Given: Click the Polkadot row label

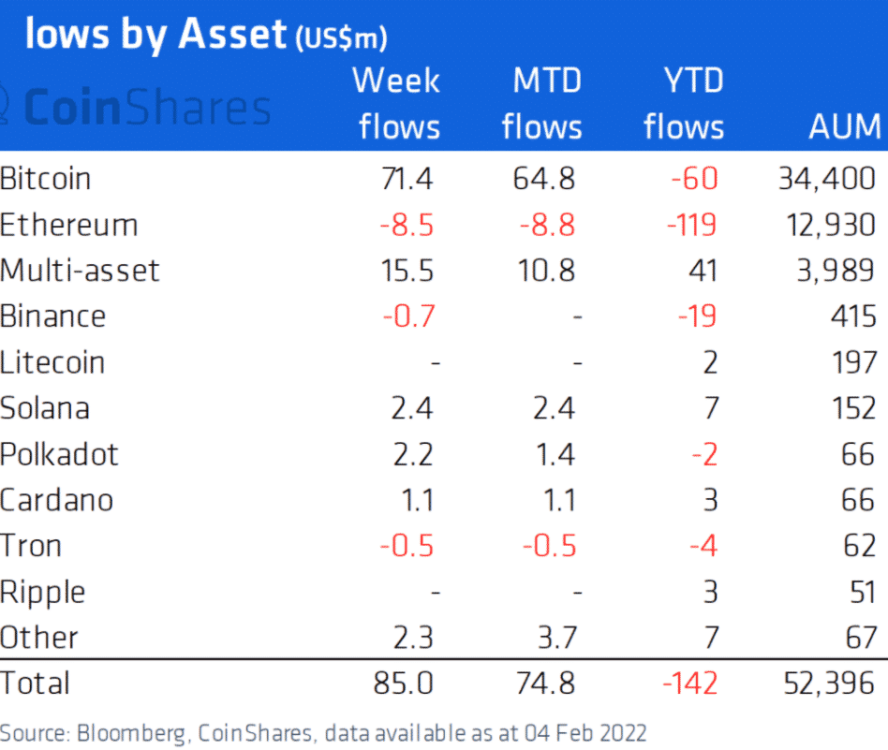Looking at the screenshot, I should click(60, 454).
